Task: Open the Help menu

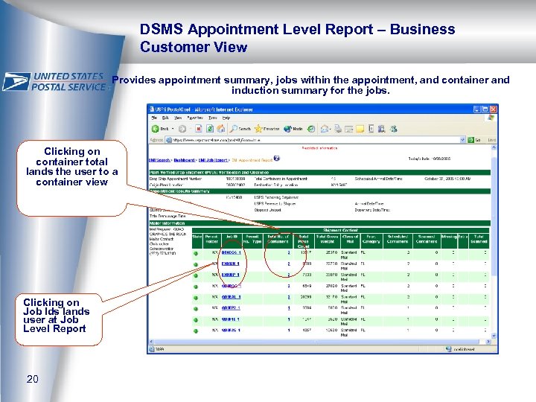Action: tap(226, 118)
